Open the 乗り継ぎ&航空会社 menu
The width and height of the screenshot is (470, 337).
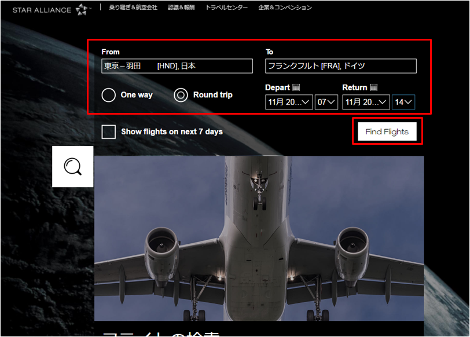[x=133, y=8]
